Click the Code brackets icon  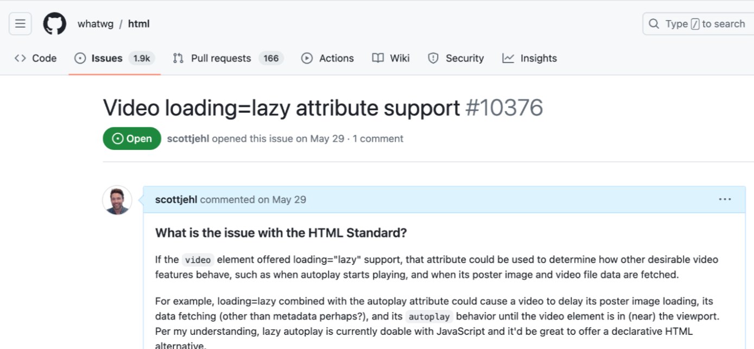[20, 58]
